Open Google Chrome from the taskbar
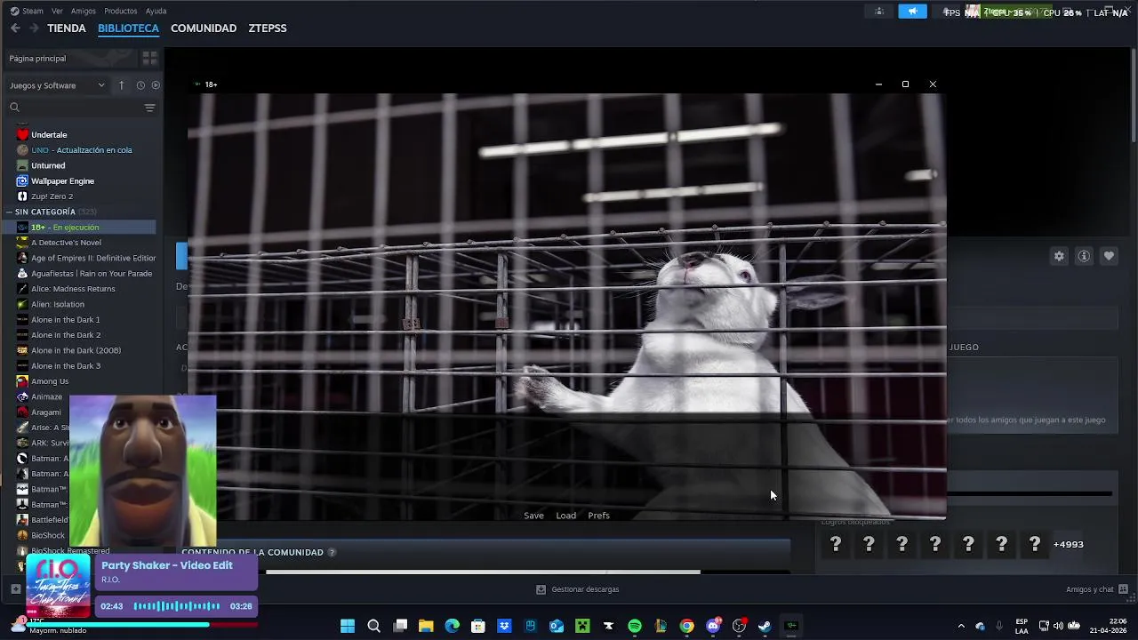Viewport: 1138px width, 640px height. click(687, 626)
